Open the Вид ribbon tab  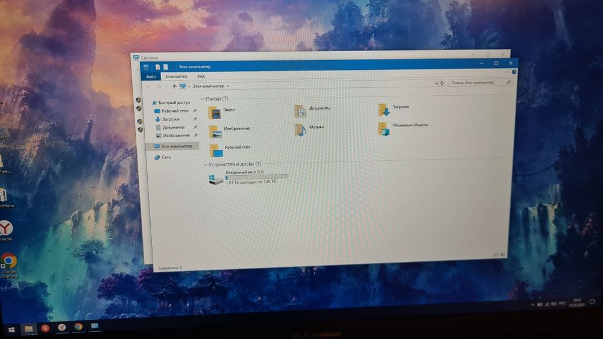pos(201,76)
